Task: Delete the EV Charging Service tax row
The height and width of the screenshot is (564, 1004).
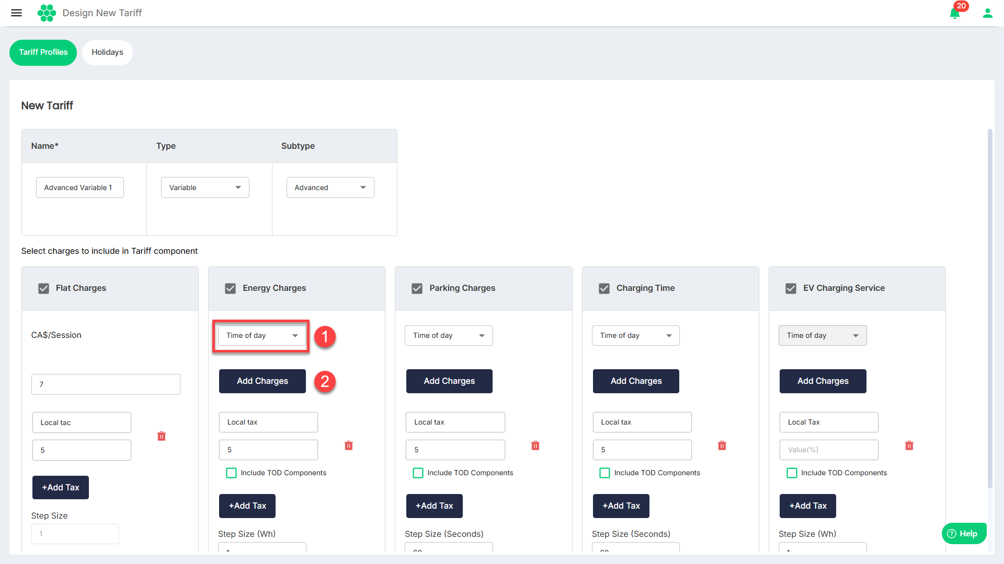Action: (x=909, y=445)
